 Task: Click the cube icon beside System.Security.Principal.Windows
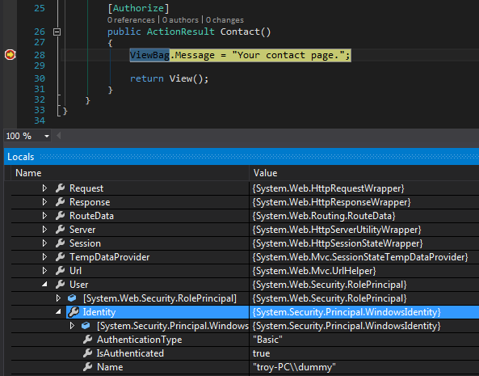[x=86, y=326]
